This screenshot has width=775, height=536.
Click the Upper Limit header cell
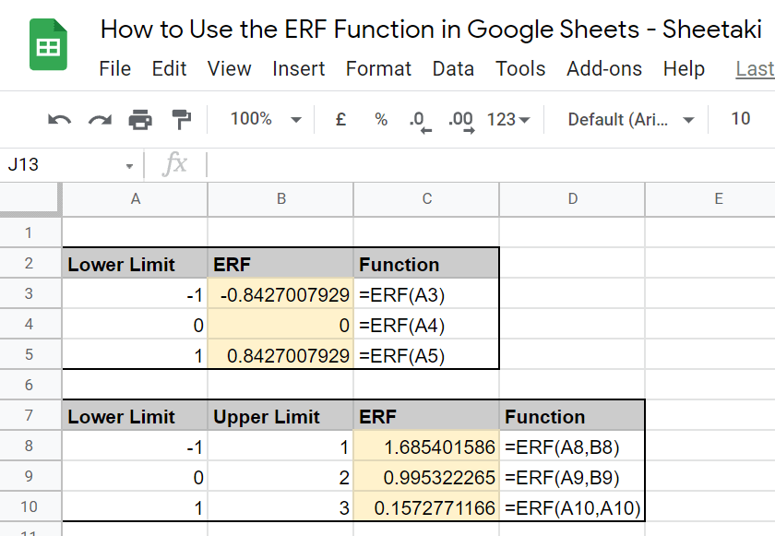coord(280,416)
